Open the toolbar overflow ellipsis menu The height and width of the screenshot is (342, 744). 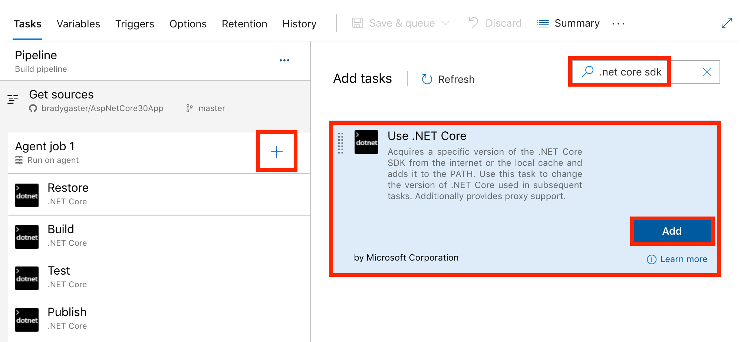(x=618, y=23)
